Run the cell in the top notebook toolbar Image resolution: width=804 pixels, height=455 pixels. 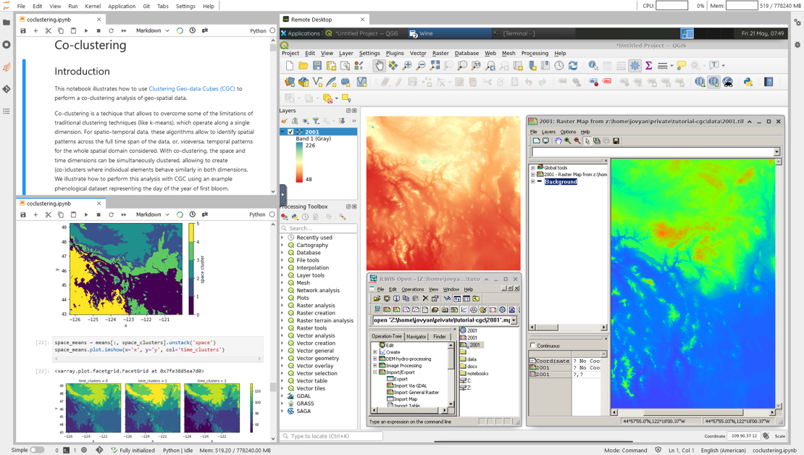(x=86, y=31)
